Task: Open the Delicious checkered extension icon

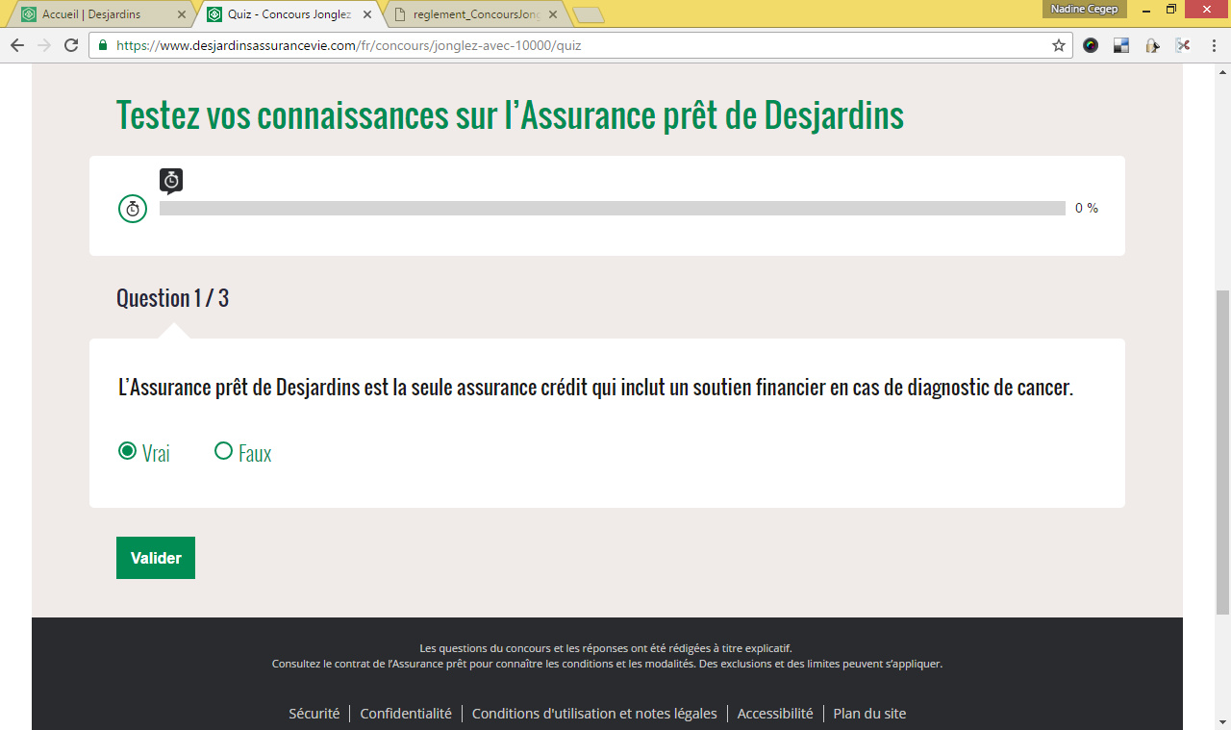Action: [1121, 45]
